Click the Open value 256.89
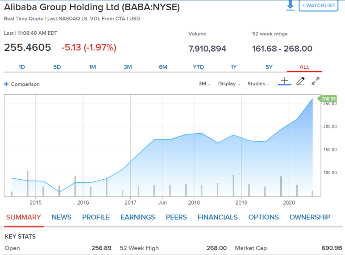 click(x=101, y=248)
